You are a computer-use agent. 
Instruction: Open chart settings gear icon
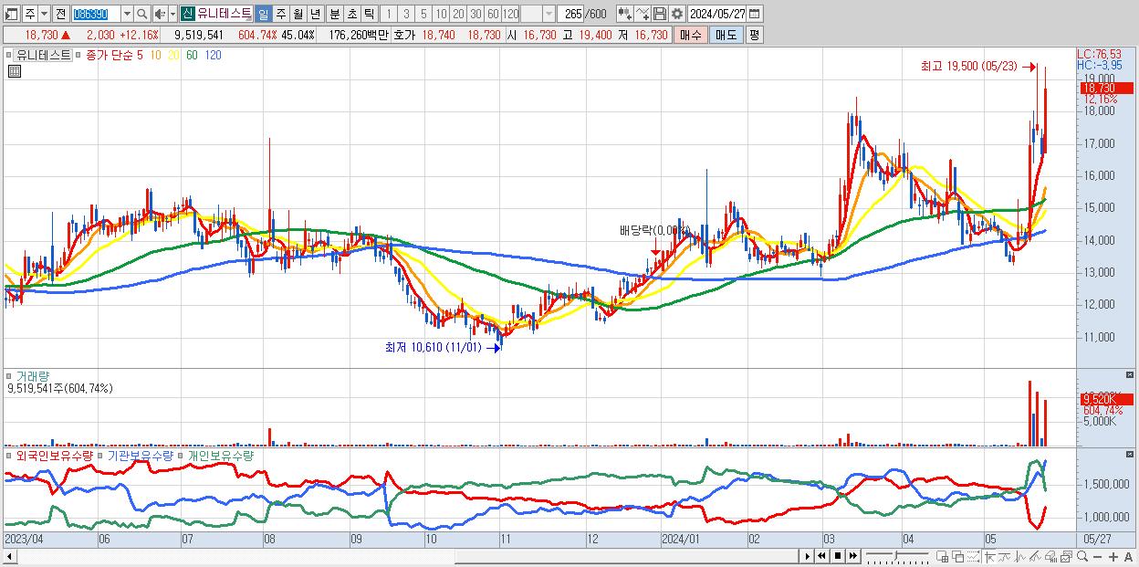tap(677, 14)
